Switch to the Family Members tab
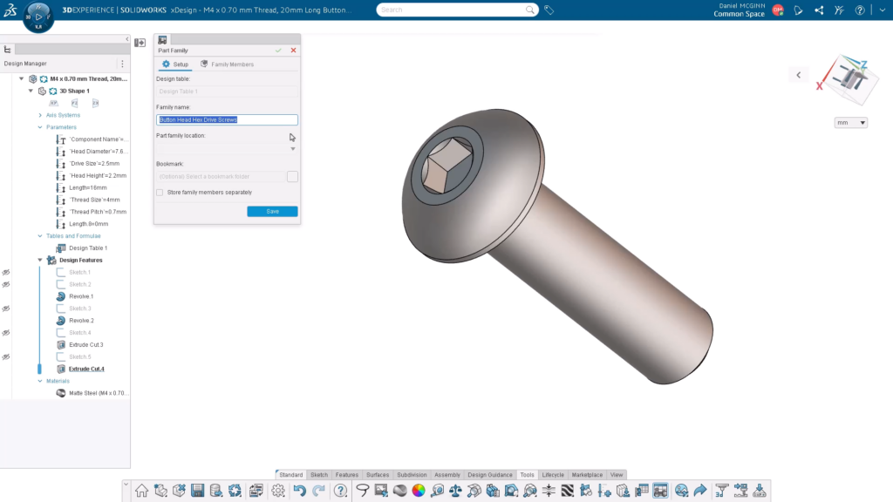The width and height of the screenshot is (893, 502). tap(228, 64)
